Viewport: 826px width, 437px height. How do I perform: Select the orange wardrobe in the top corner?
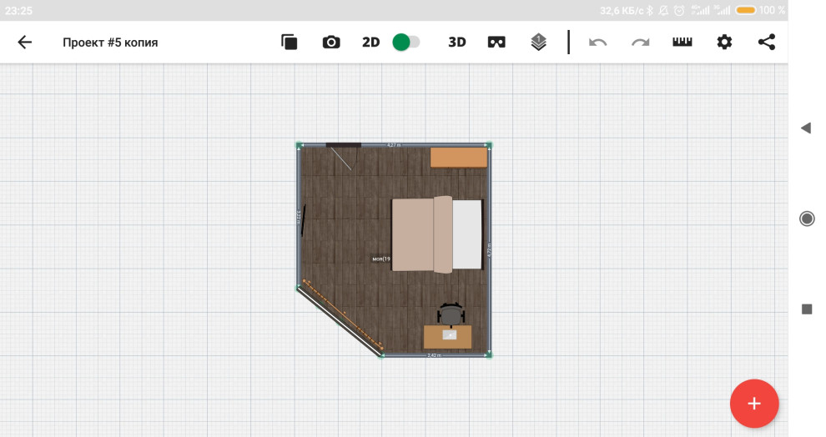click(x=459, y=158)
